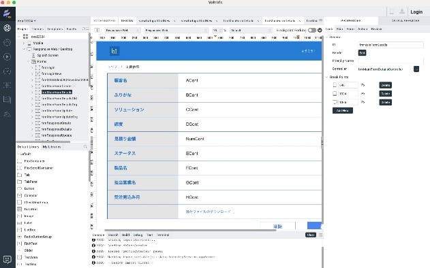Switch to the Themes tab
The image size is (430, 268).
pos(37,29)
